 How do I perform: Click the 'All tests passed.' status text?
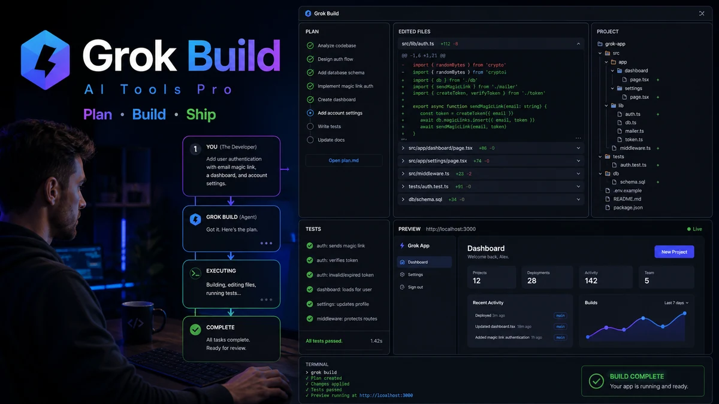point(324,341)
